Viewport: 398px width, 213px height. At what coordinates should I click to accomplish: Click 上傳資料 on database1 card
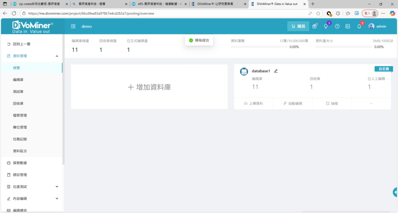point(253,104)
